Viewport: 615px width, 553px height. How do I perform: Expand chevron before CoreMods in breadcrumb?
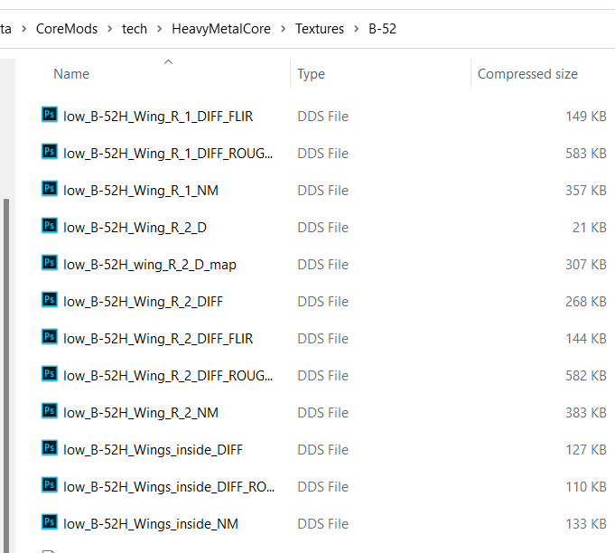[x=23, y=29]
